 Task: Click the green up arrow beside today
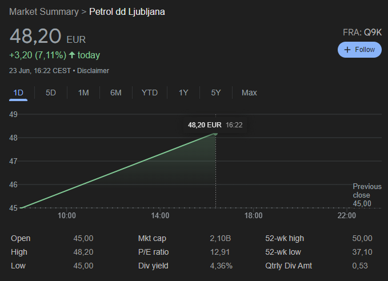(x=72, y=55)
